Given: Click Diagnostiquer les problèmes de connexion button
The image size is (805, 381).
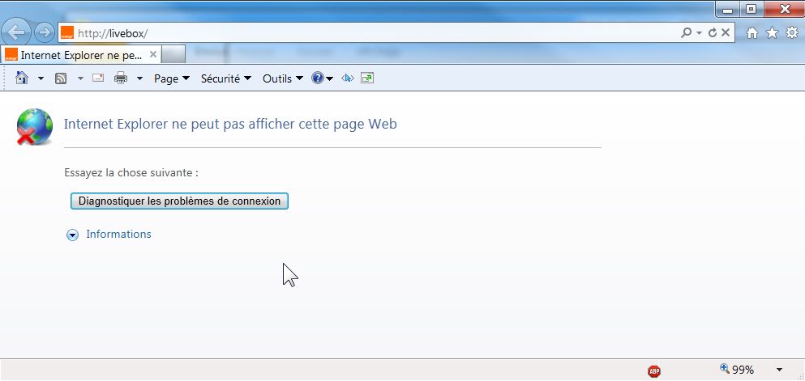Looking at the screenshot, I should coord(179,201).
